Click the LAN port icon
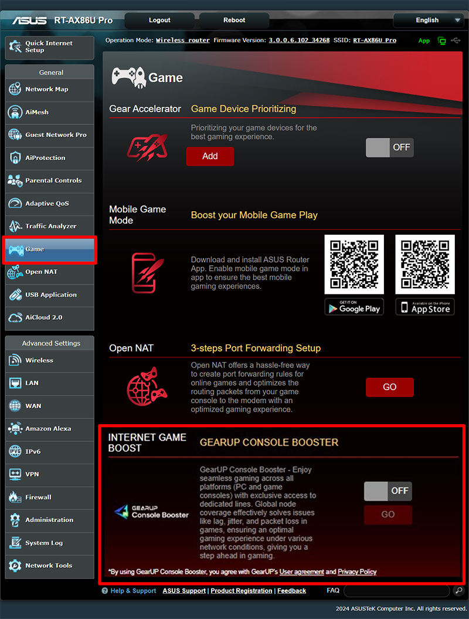This screenshot has width=469, height=619. [x=15, y=383]
